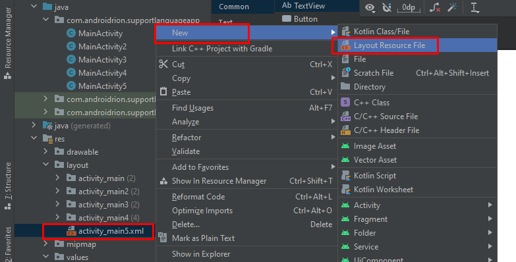Screen dimensions: 516x262
Task: Open the New submenu in the context menu
Action: tap(246, 33)
